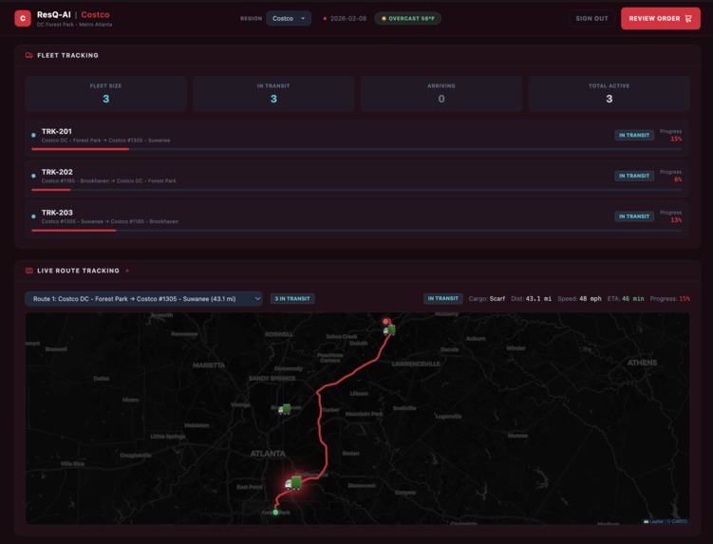Click the shopping cart icon in Review Order

pos(688,19)
